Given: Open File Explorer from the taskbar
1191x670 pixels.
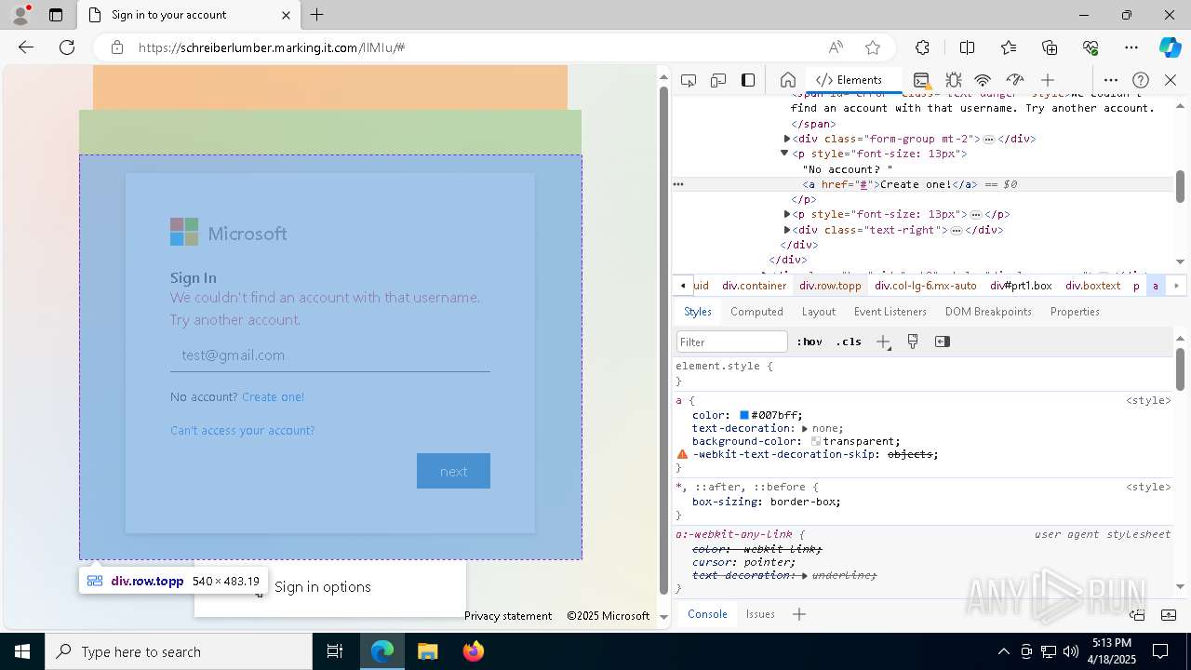Looking at the screenshot, I should point(427,651).
